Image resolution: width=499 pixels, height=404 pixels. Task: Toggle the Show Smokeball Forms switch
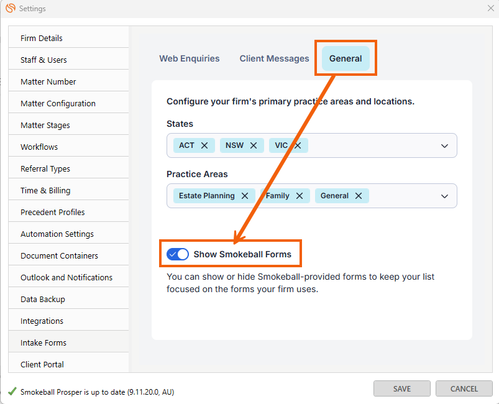178,254
